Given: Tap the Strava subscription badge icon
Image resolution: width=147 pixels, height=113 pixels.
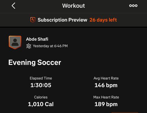Looking at the screenshot, I should [33, 20].
